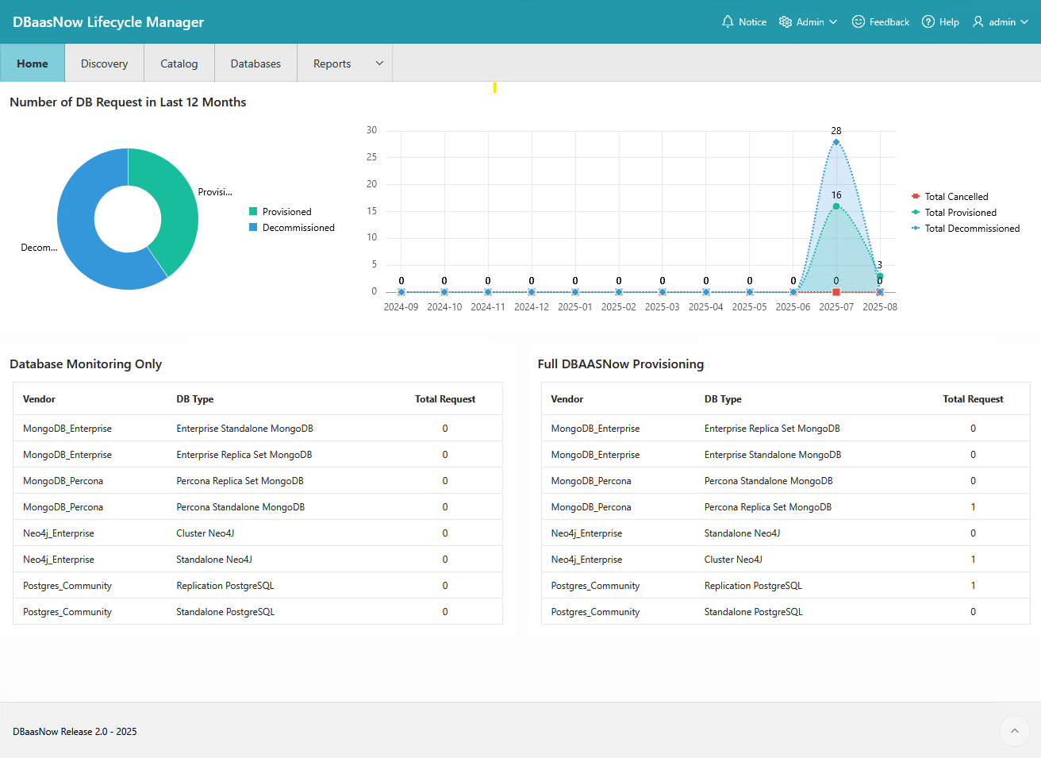Click the admin user profile icon
Screen dimensions: 1041x758
pos(978,21)
